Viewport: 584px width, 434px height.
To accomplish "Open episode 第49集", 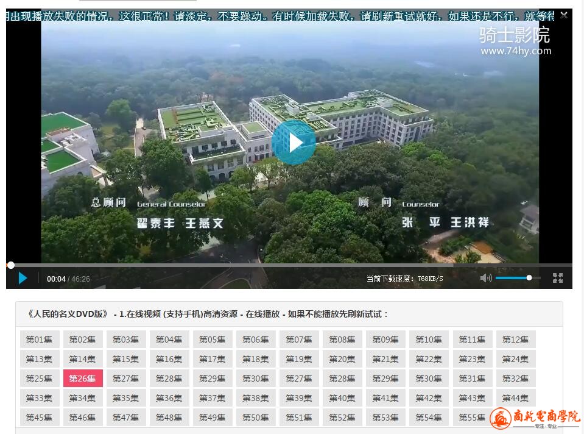I will 213,417.
